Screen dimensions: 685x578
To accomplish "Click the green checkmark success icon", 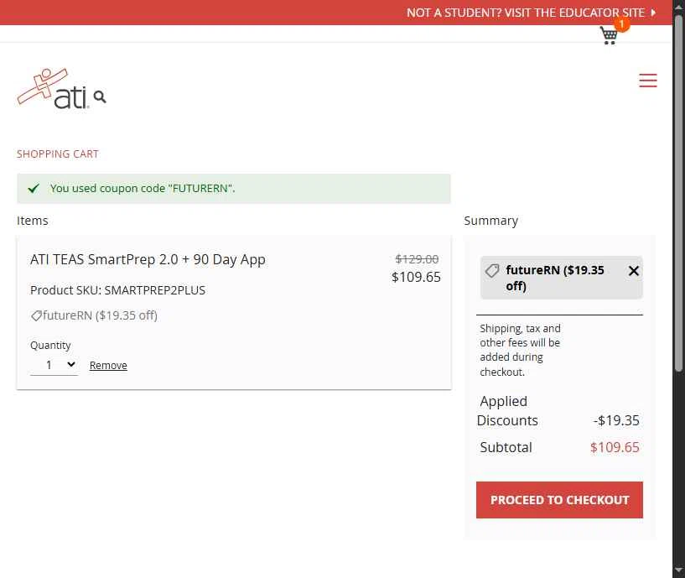I will [x=34, y=189].
